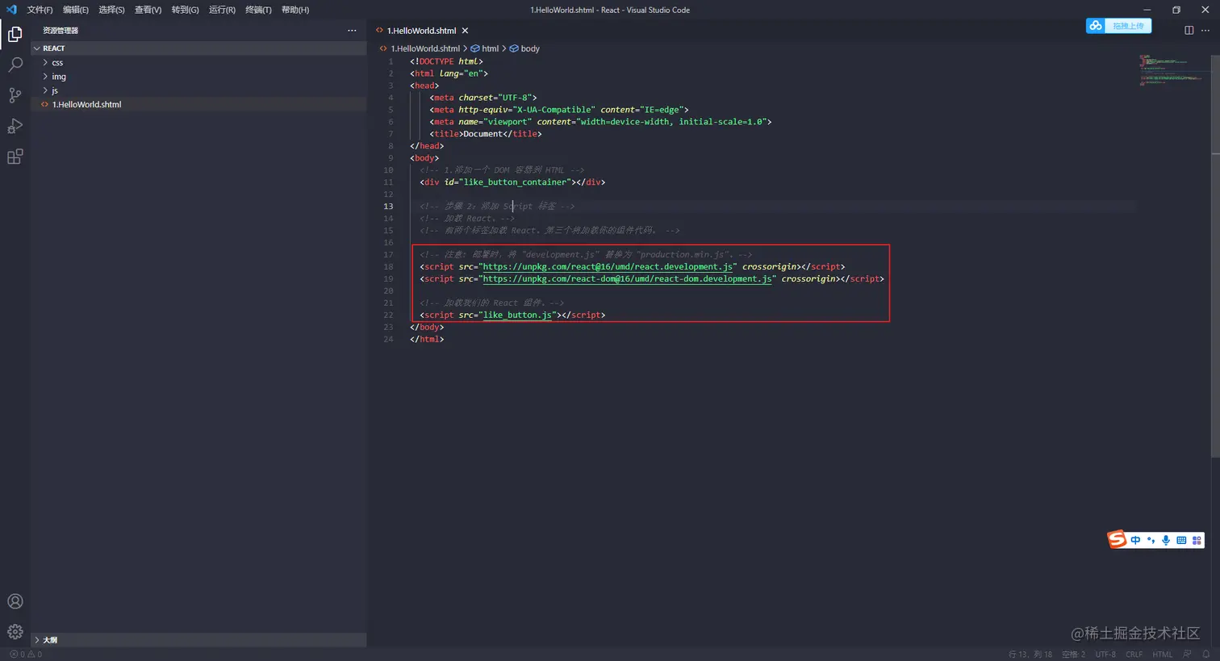Open the 选择(S) menu
The width and height of the screenshot is (1220, 661).
tap(111, 10)
